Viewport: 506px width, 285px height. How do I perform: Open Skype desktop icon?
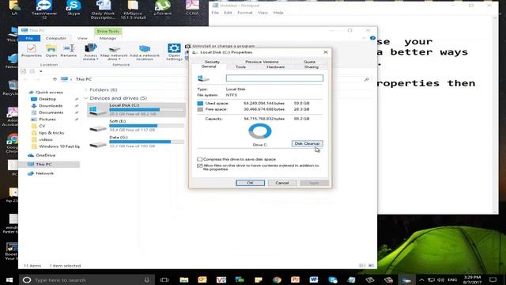tap(74, 8)
